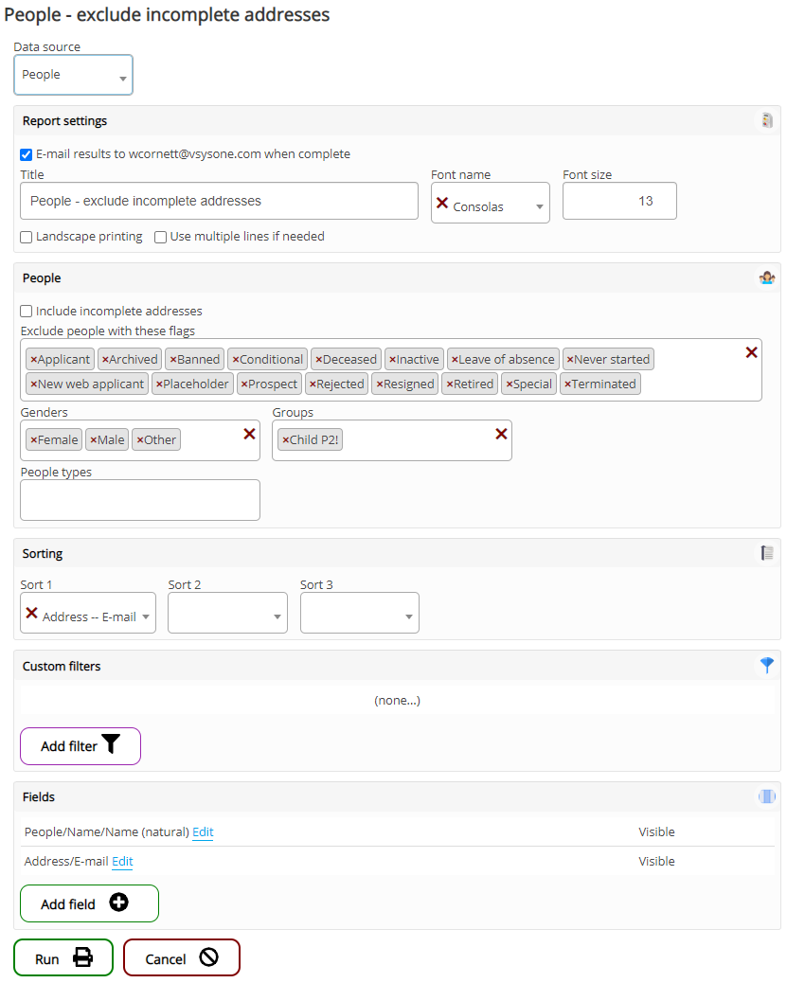The height and width of the screenshot is (983, 787).
Task: Clear all excluded flags with red X
Action: [751, 352]
